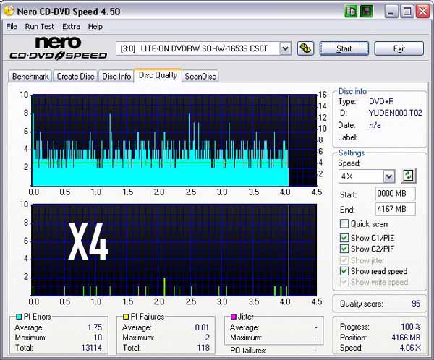Open the Help menu
Screen dimensions: 434x360
click(95, 27)
